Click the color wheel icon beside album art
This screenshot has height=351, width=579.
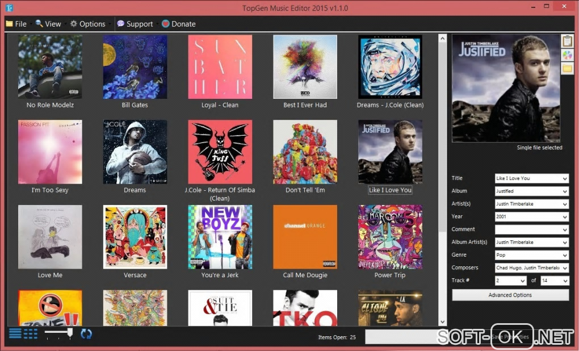click(567, 55)
